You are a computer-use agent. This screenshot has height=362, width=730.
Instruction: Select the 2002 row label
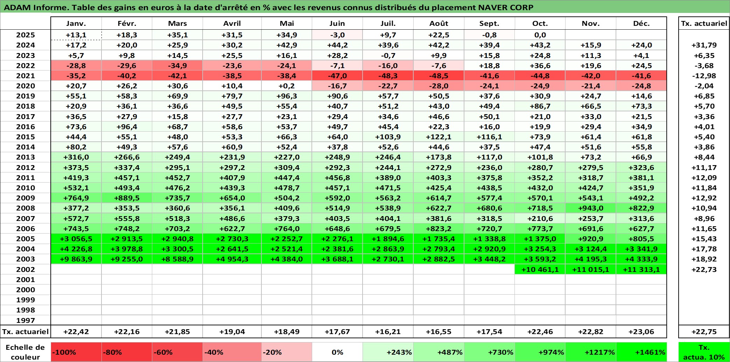26,269
